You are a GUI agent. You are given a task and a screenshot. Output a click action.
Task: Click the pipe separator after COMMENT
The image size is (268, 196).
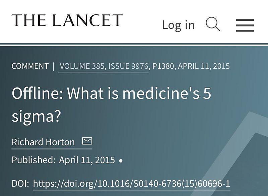click(x=54, y=66)
